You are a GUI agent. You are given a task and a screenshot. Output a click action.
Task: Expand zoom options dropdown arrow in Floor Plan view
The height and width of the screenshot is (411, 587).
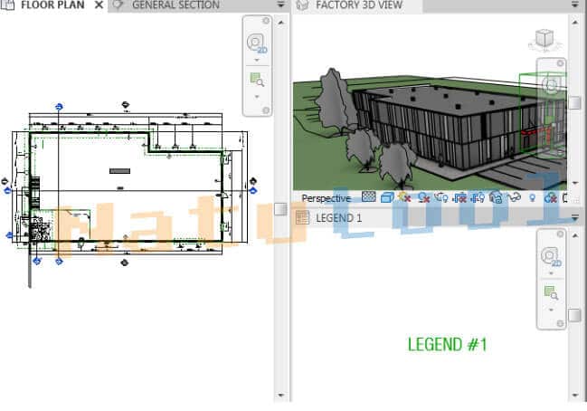[256, 95]
